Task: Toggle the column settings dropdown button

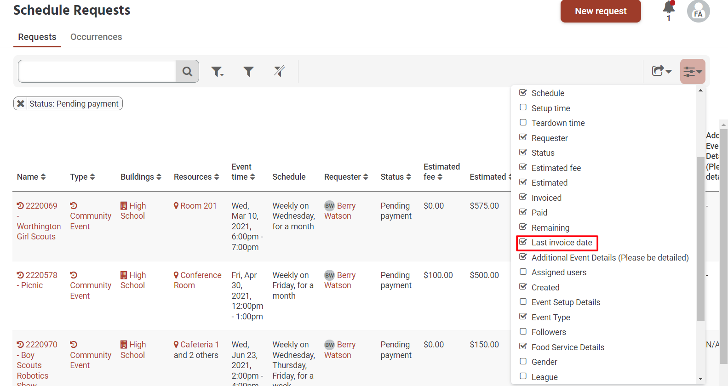Action: point(692,71)
